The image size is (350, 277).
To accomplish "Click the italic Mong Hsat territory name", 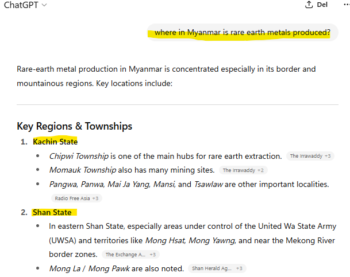I will (x=164, y=240).
